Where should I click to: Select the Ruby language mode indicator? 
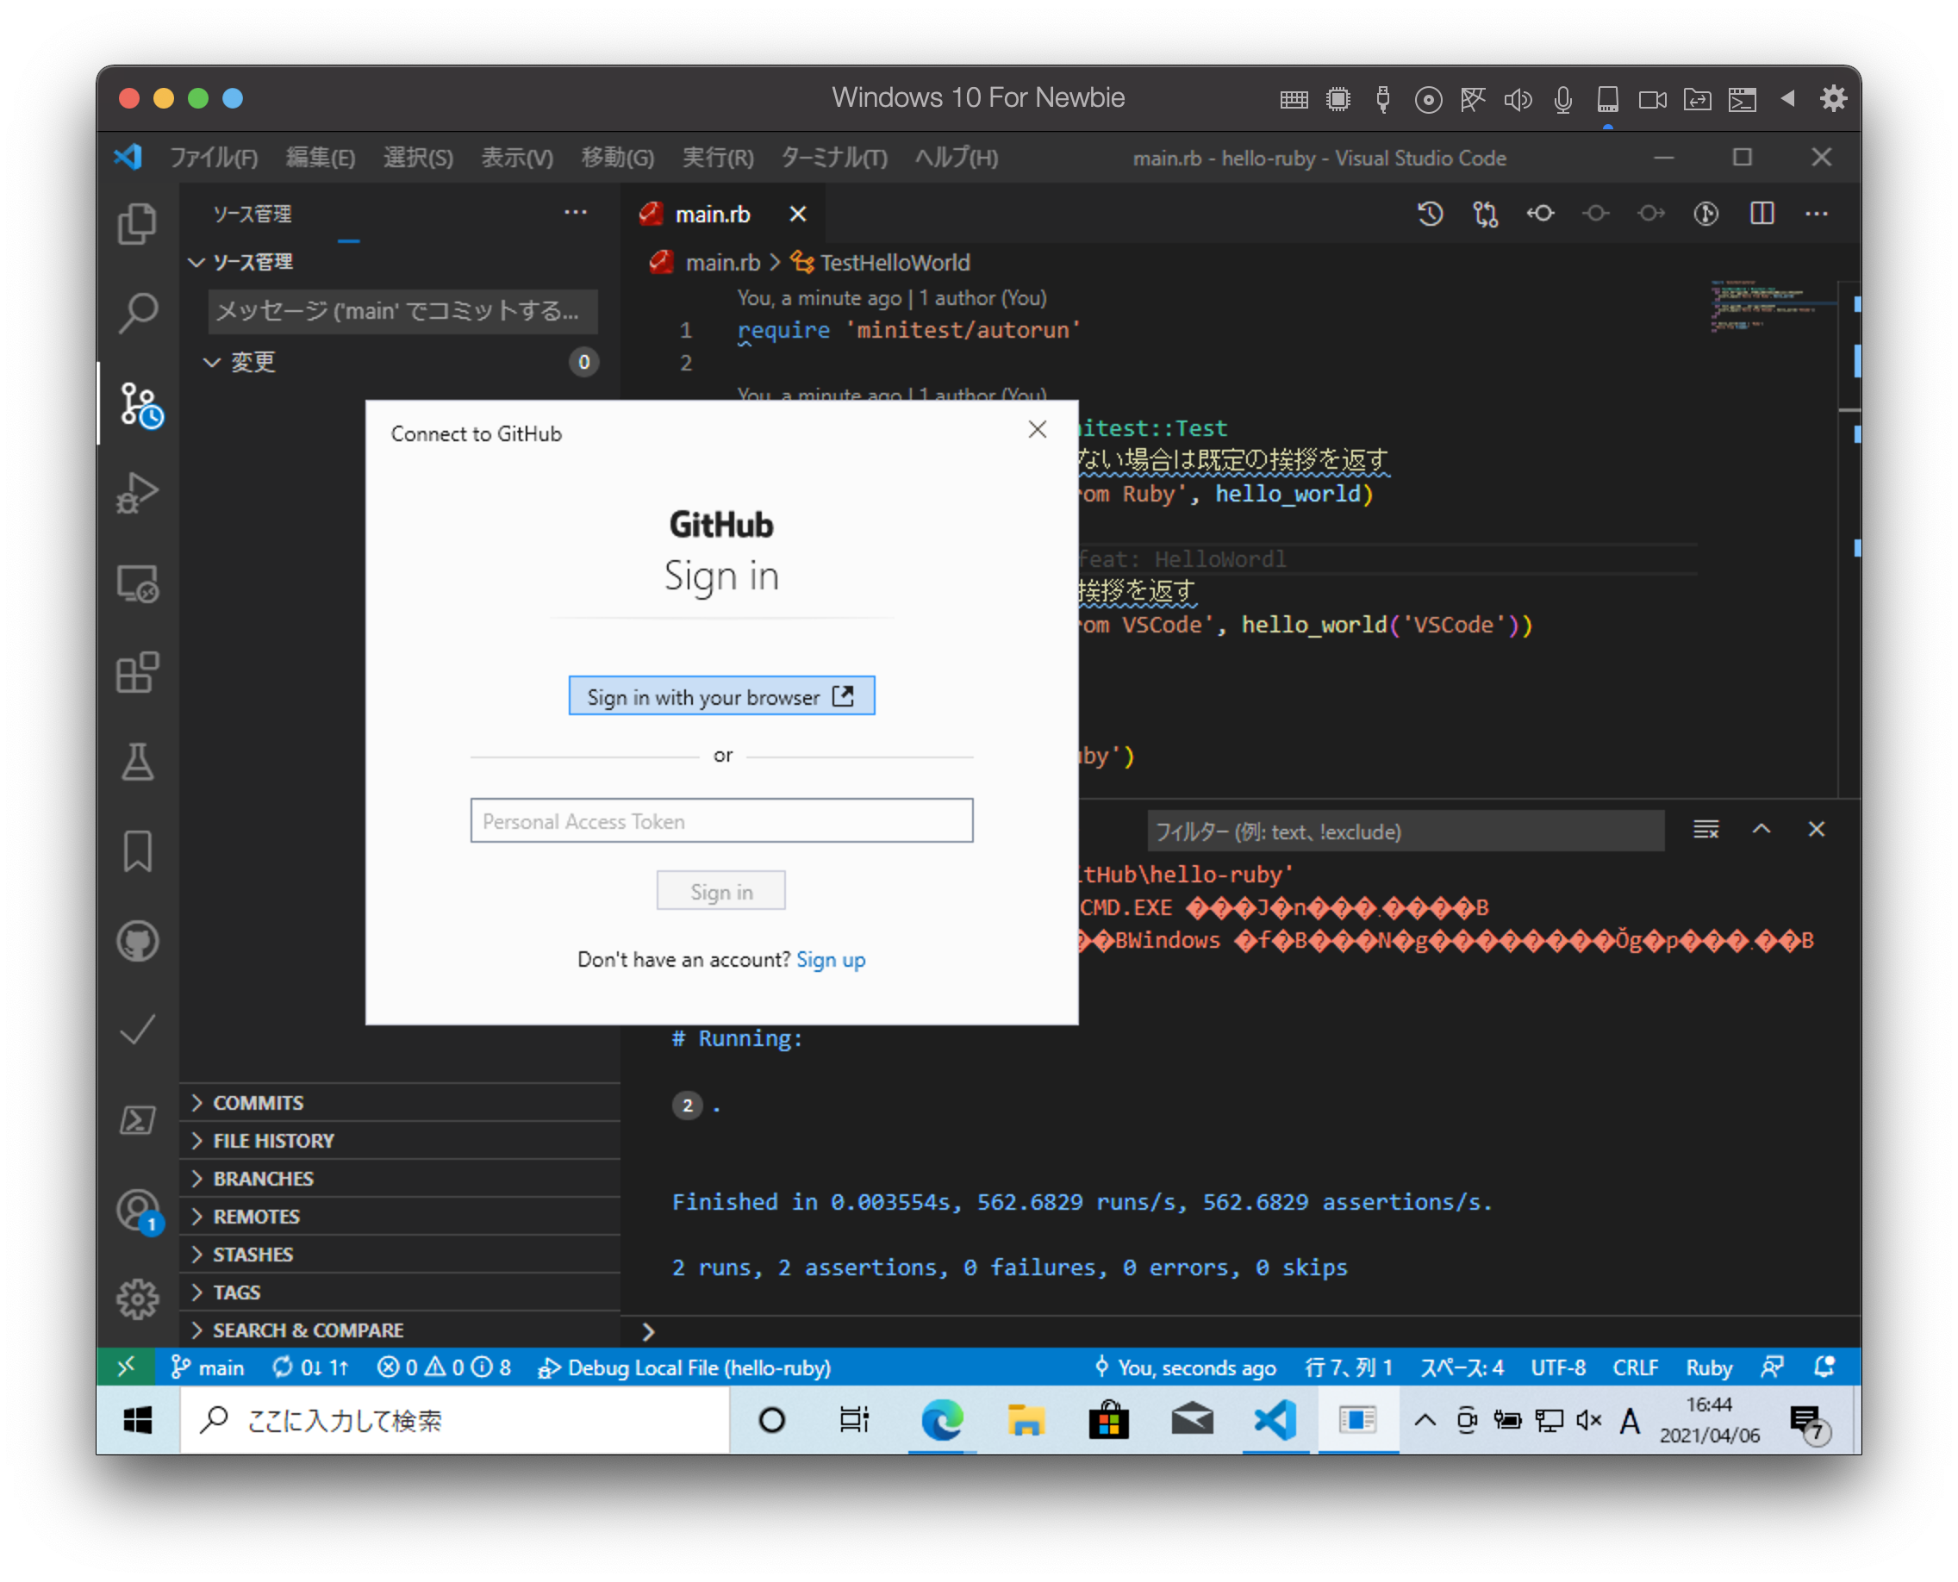(x=1708, y=1367)
